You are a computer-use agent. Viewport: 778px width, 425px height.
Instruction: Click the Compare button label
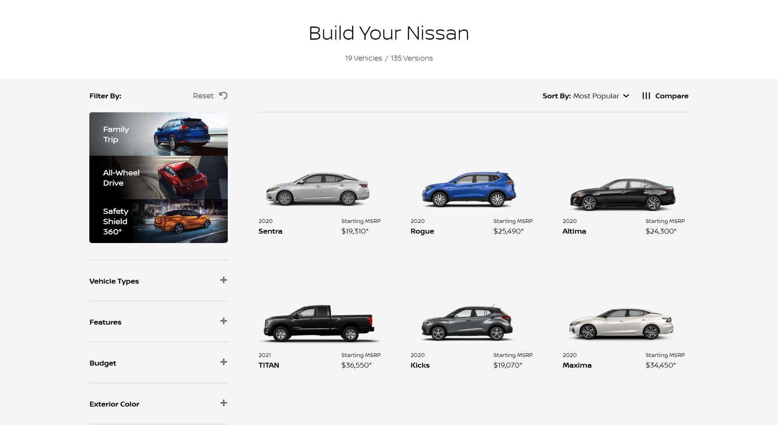point(671,96)
